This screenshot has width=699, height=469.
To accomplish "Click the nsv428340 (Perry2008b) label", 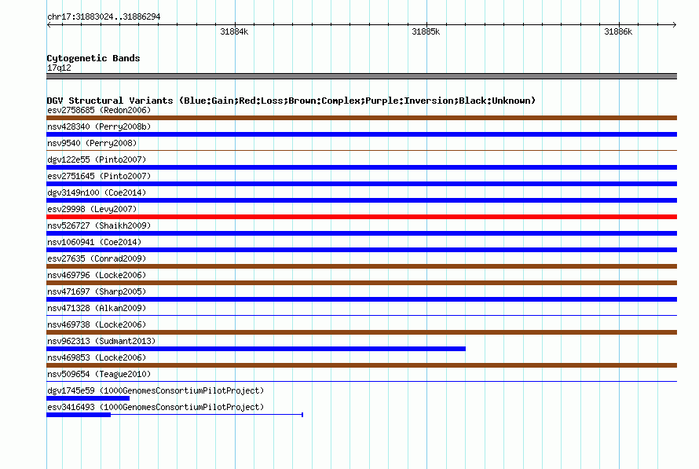I will coord(99,126).
